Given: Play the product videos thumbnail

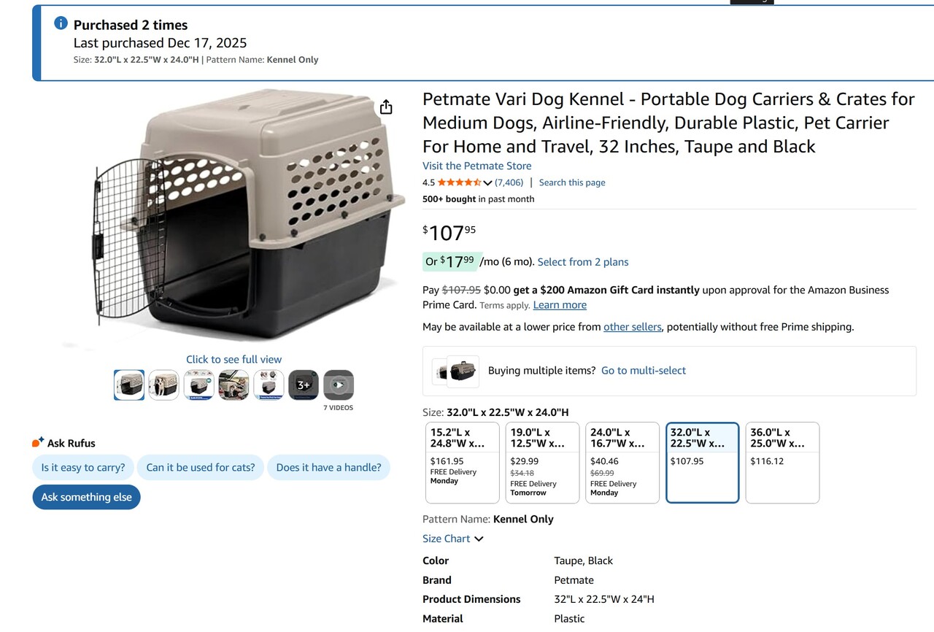Looking at the screenshot, I should pos(339,385).
